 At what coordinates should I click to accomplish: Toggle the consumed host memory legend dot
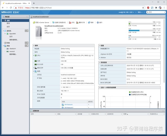pos(130,95)
